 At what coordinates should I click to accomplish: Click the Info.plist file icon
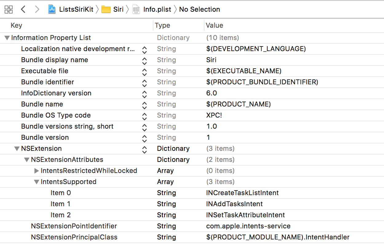(136, 10)
